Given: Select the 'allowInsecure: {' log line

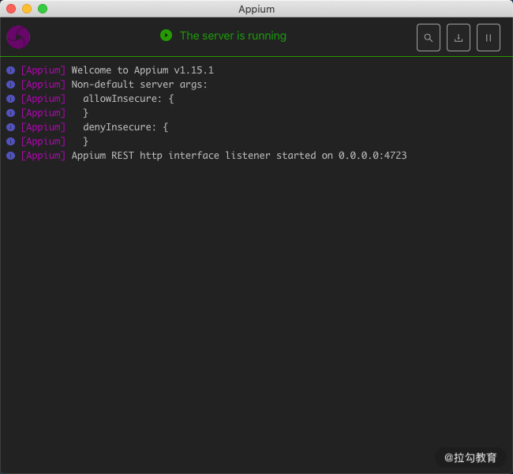Looking at the screenshot, I should [128, 99].
